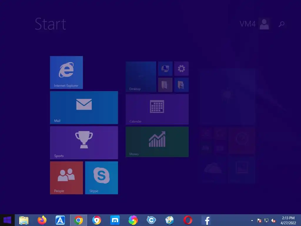Open the This PC small tile
301x226 pixels.
pos(165,69)
